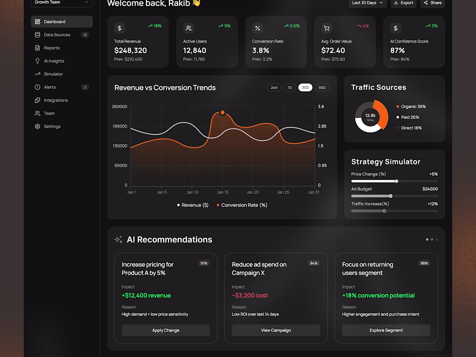Click the Share button
476x357 pixels.
[x=433, y=3]
